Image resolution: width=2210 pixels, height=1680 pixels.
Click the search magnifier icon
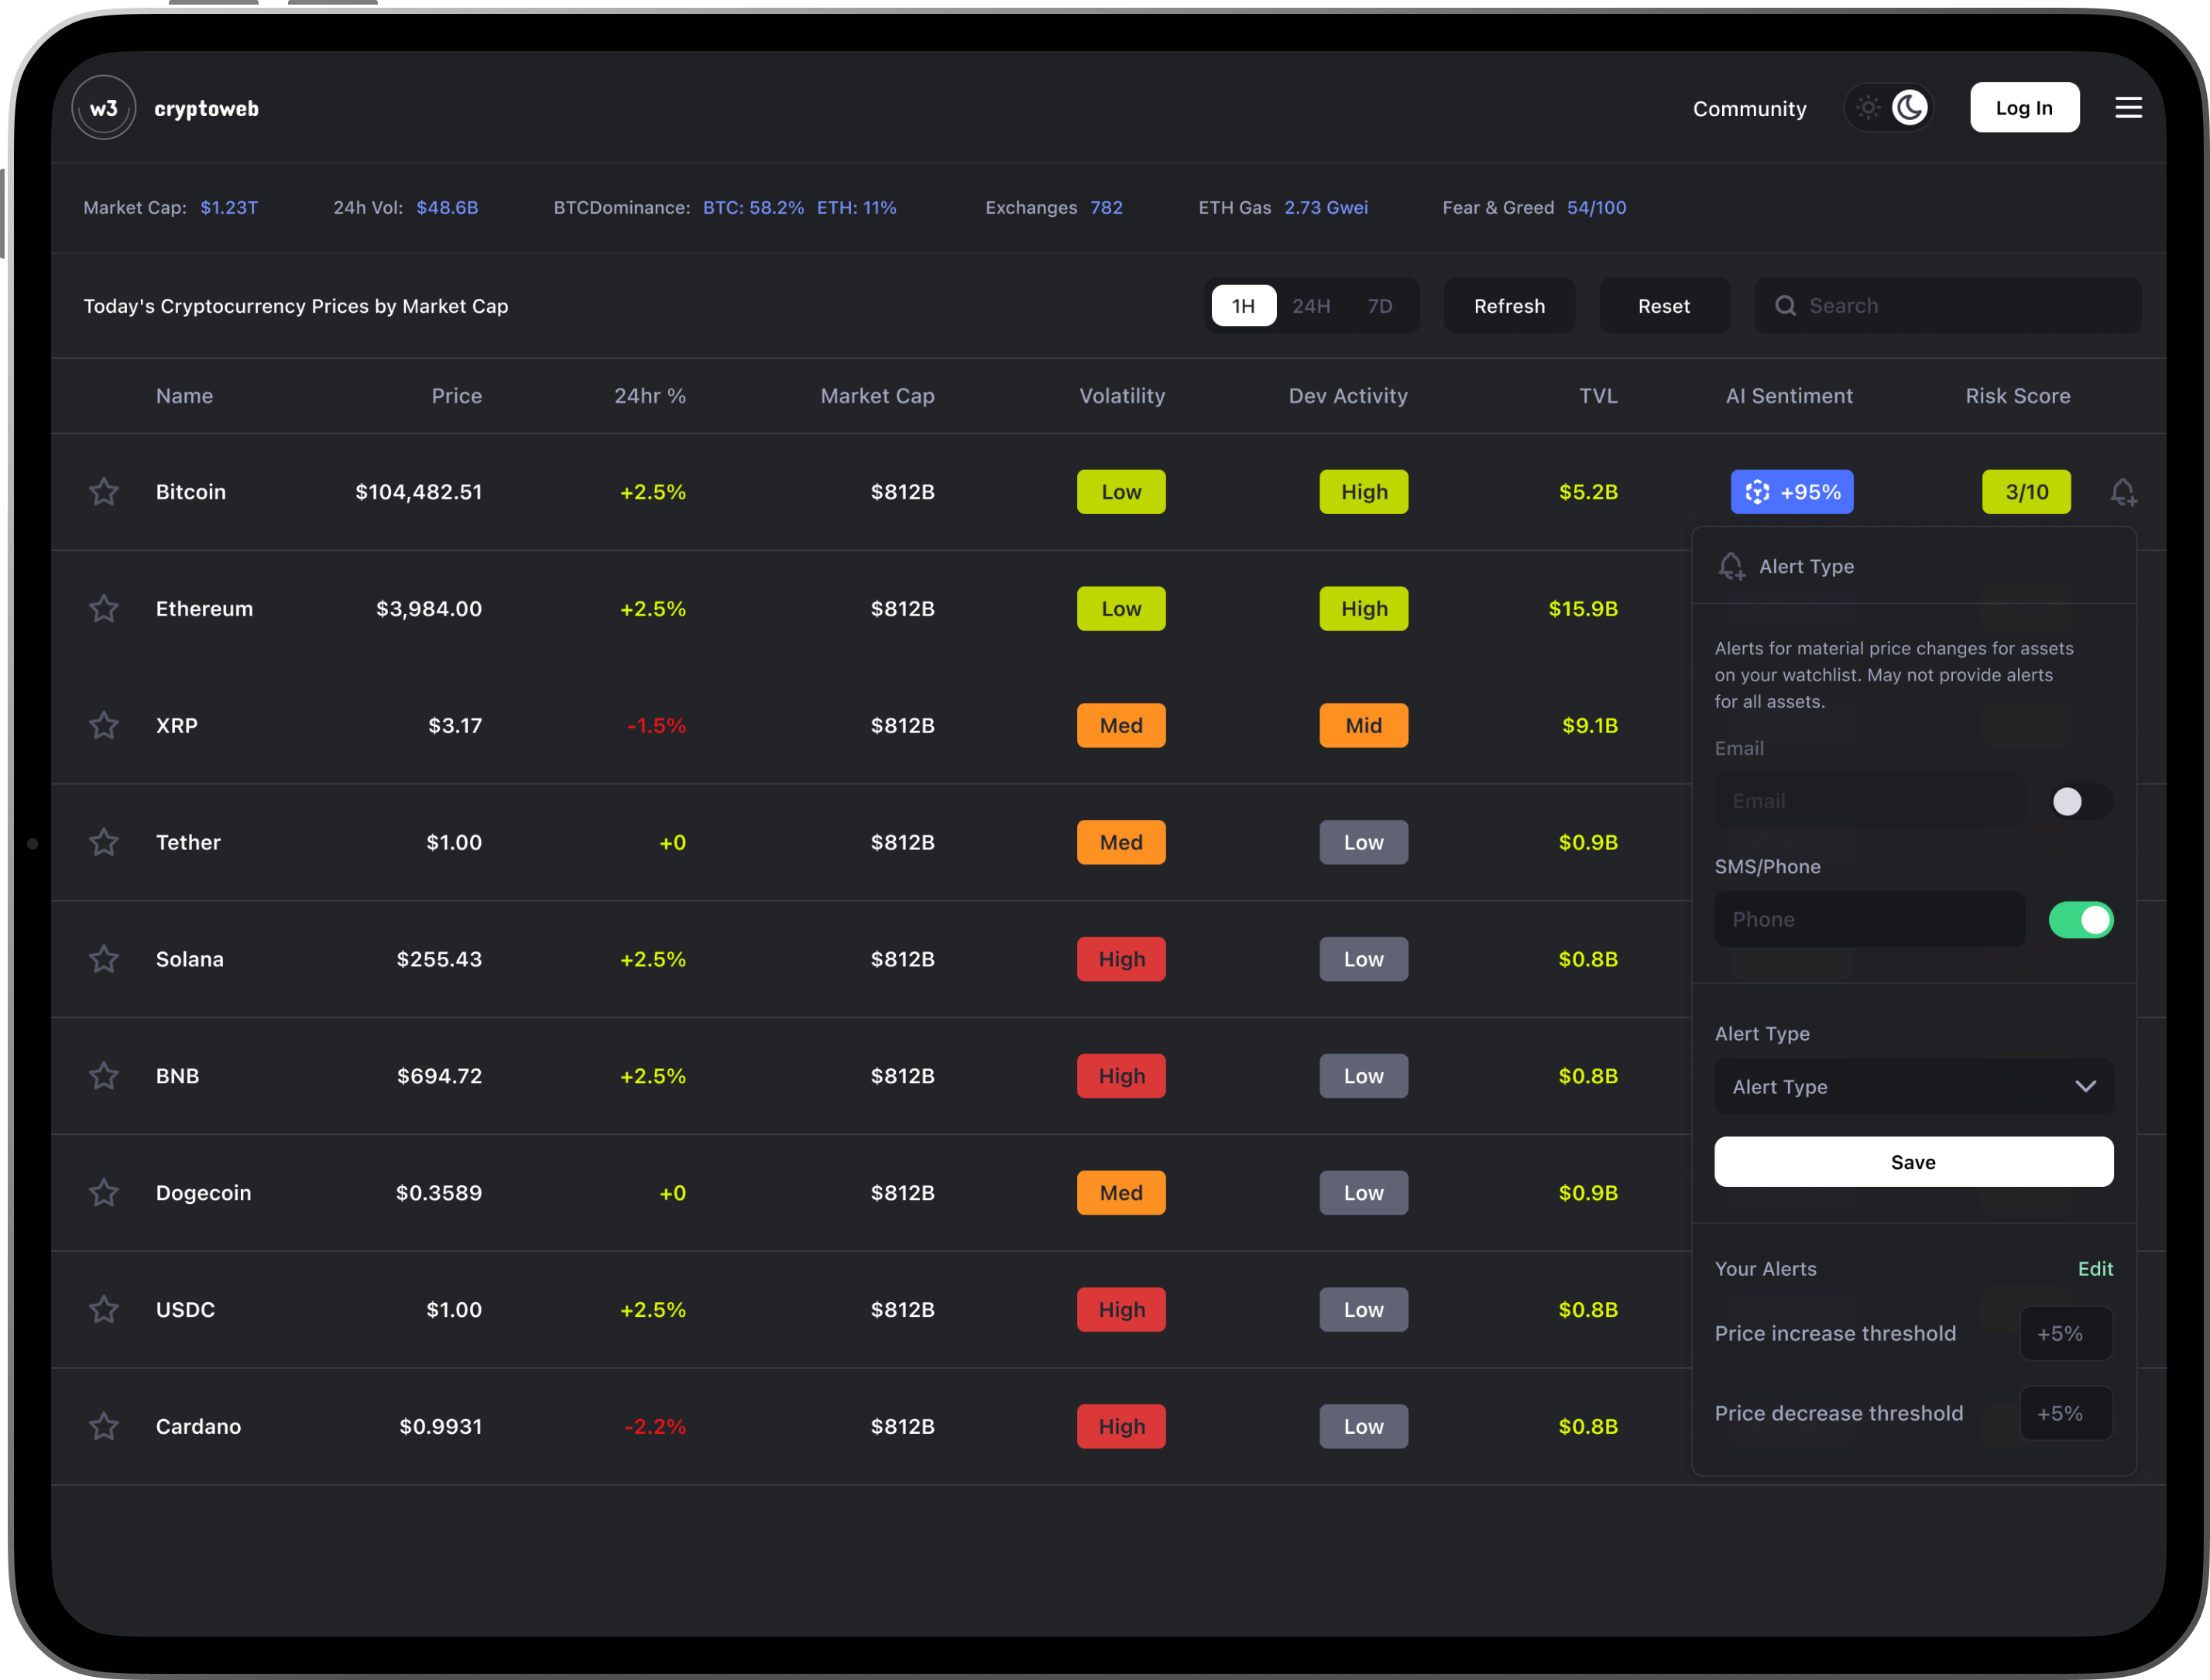click(1785, 306)
